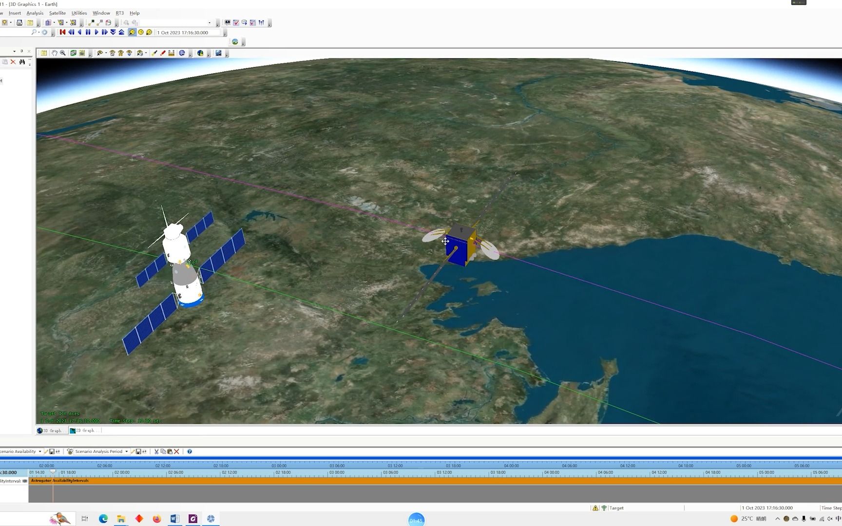Play animation in reverse
The height and width of the screenshot is (526, 842).
79,32
